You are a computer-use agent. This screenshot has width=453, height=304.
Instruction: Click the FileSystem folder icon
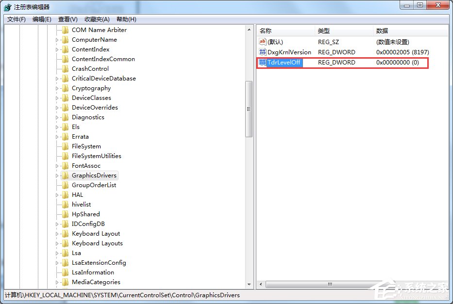tap(65, 146)
